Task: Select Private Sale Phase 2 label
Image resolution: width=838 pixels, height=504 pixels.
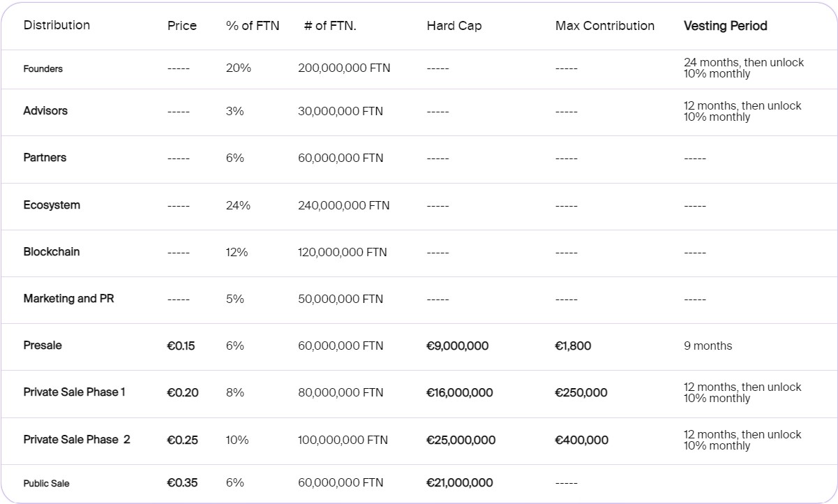Action: click(77, 440)
